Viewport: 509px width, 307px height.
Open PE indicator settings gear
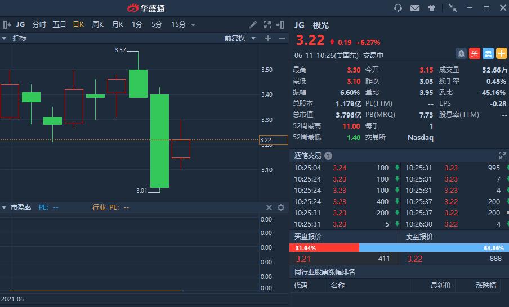(281, 207)
